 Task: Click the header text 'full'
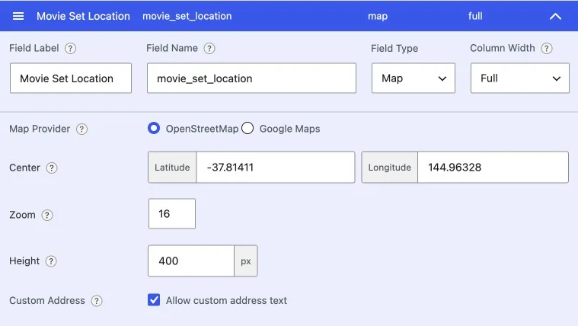pos(475,16)
